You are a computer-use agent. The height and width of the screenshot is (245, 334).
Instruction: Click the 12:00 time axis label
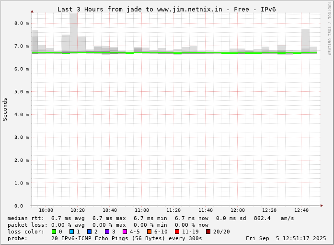[x=238, y=210]
